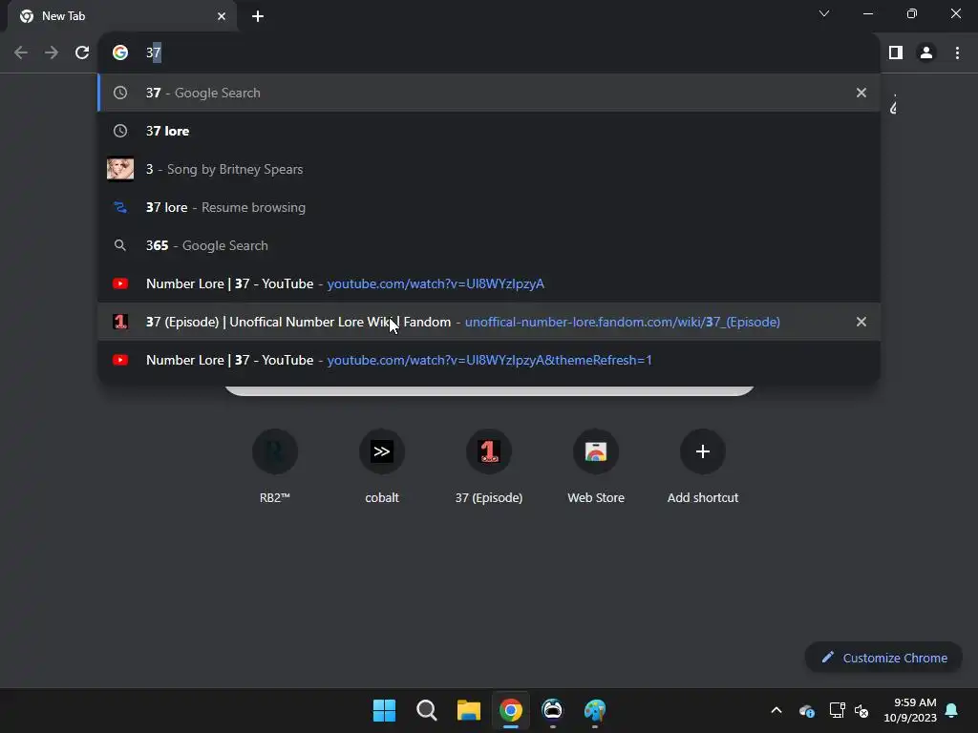The width and height of the screenshot is (978, 733).
Task: Select '37 lore - Resume browsing' suggestion
Action: [488, 207]
